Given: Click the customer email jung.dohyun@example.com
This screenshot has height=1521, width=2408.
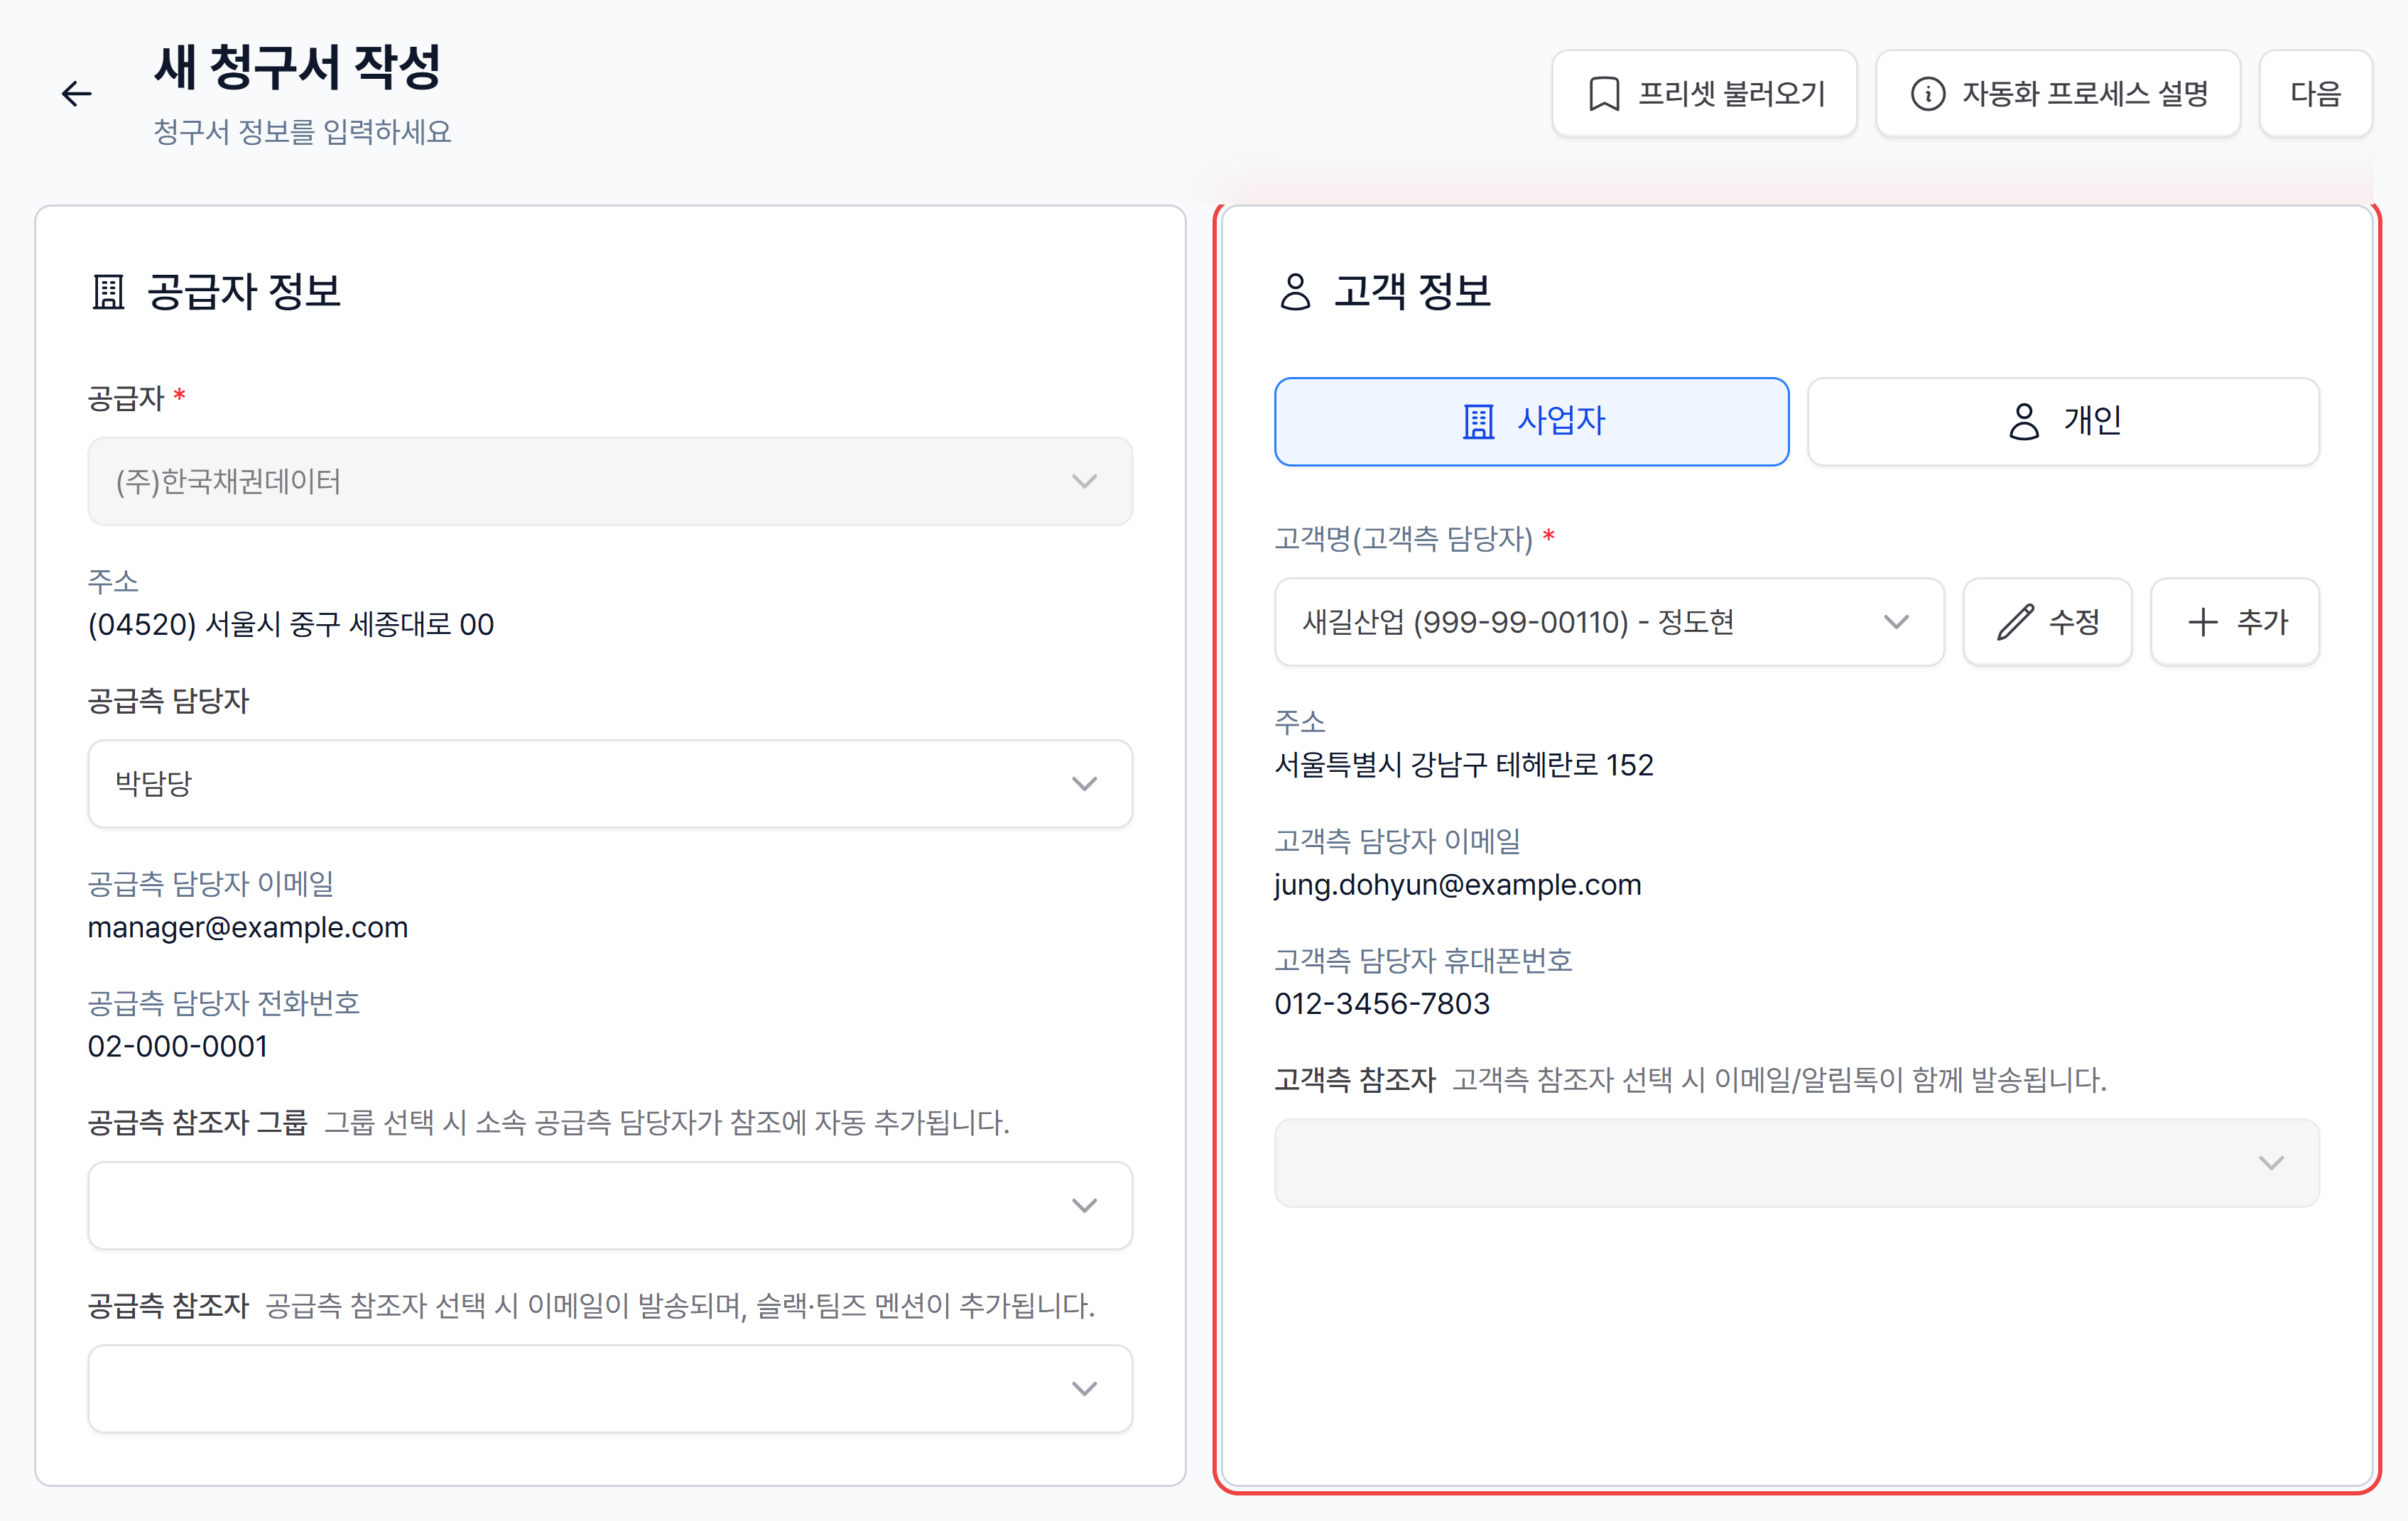Looking at the screenshot, I should point(1458,885).
